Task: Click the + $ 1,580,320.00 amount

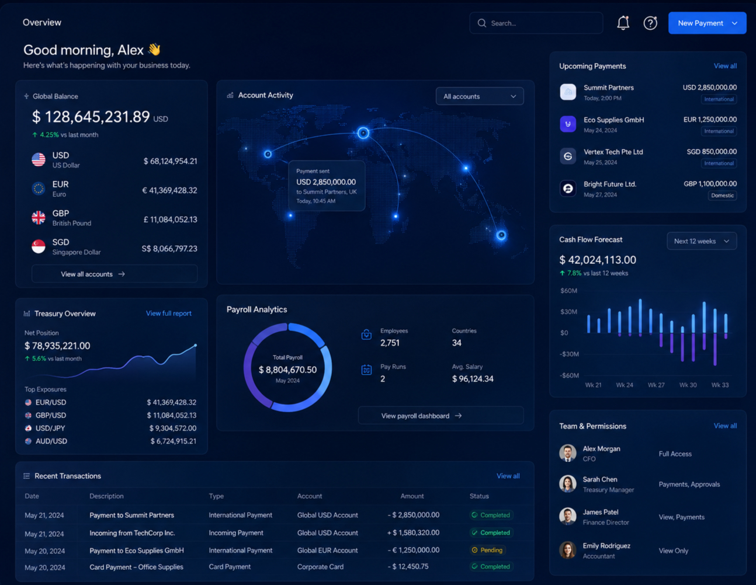Action: pos(413,533)
